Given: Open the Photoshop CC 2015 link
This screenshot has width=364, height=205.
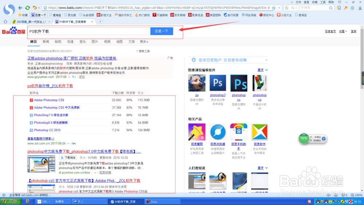Looking at the screenshot, I should pyautogui.click(x=47, y=130).
